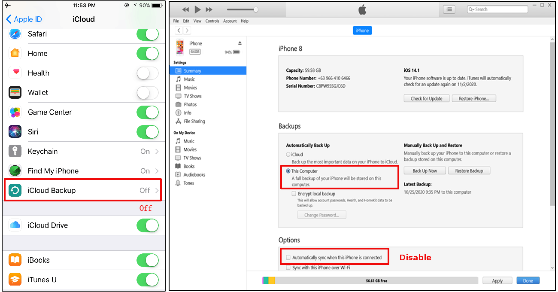Open the iTunes Edit menu
The image size is (558, 292).
[186, 21]
